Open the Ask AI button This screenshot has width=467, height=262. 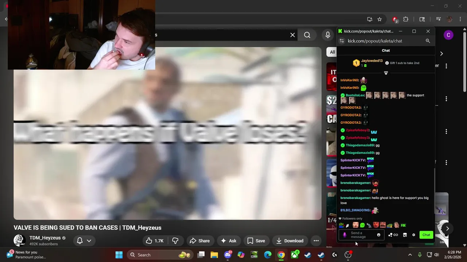(228, 241)
